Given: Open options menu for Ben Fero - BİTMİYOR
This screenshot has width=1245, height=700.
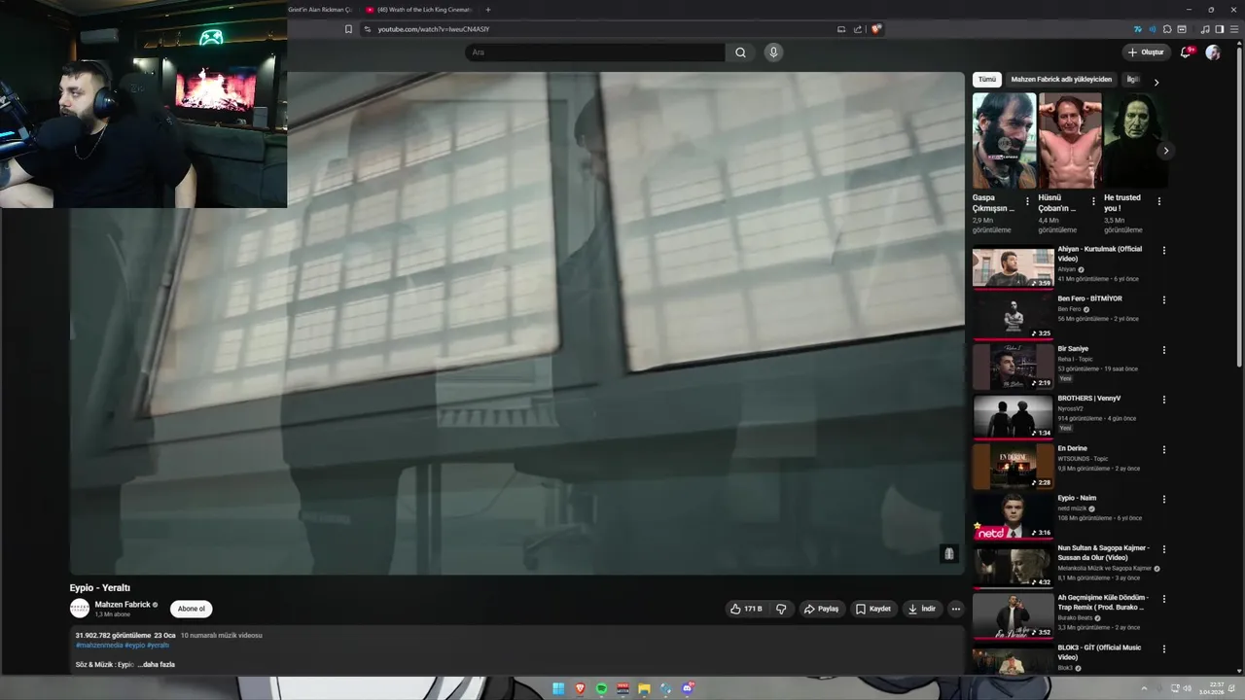Looking at the screenshot, I should pos(1164,300).
